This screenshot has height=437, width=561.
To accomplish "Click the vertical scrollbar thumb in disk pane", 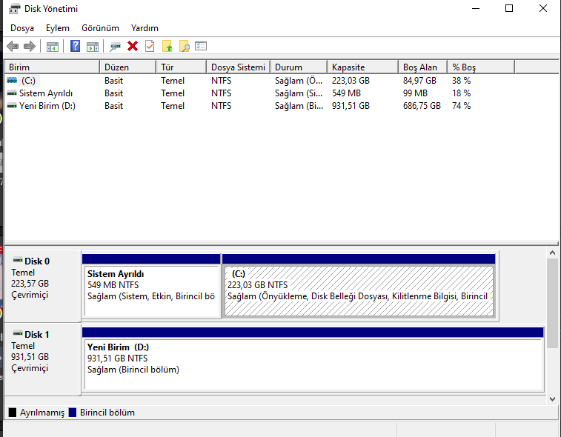I will [552, 303].
